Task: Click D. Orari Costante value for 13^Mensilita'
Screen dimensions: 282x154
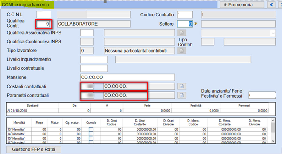Action: tap(140, 130)
